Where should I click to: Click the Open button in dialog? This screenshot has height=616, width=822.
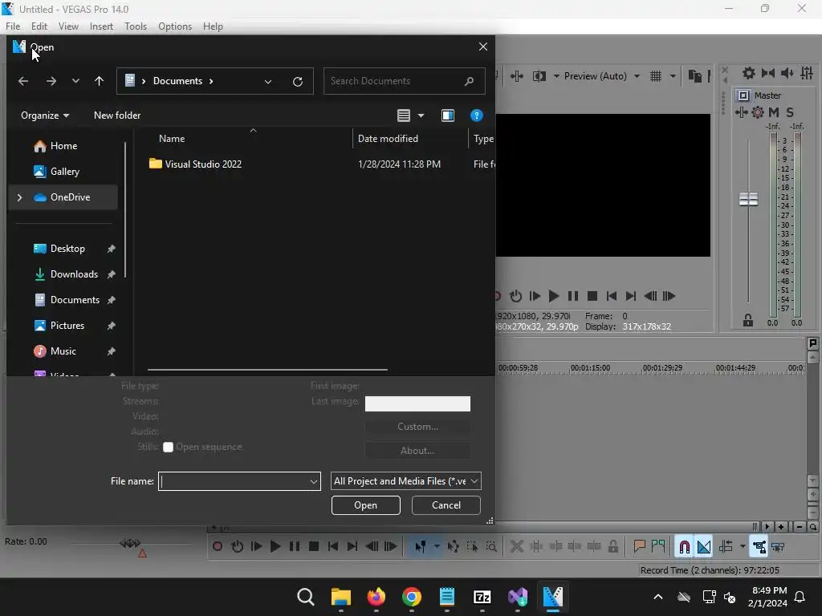366,505
